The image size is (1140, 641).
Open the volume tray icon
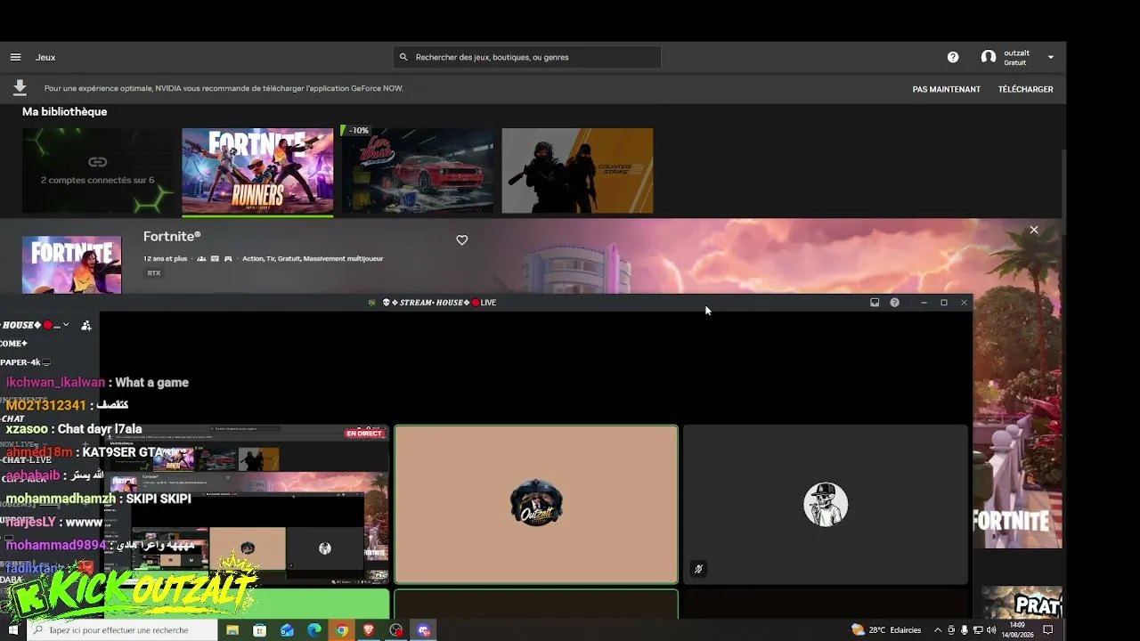(x=991, y=630)
